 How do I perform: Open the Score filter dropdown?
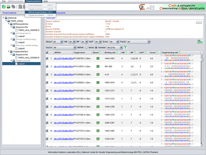[114, 42]
